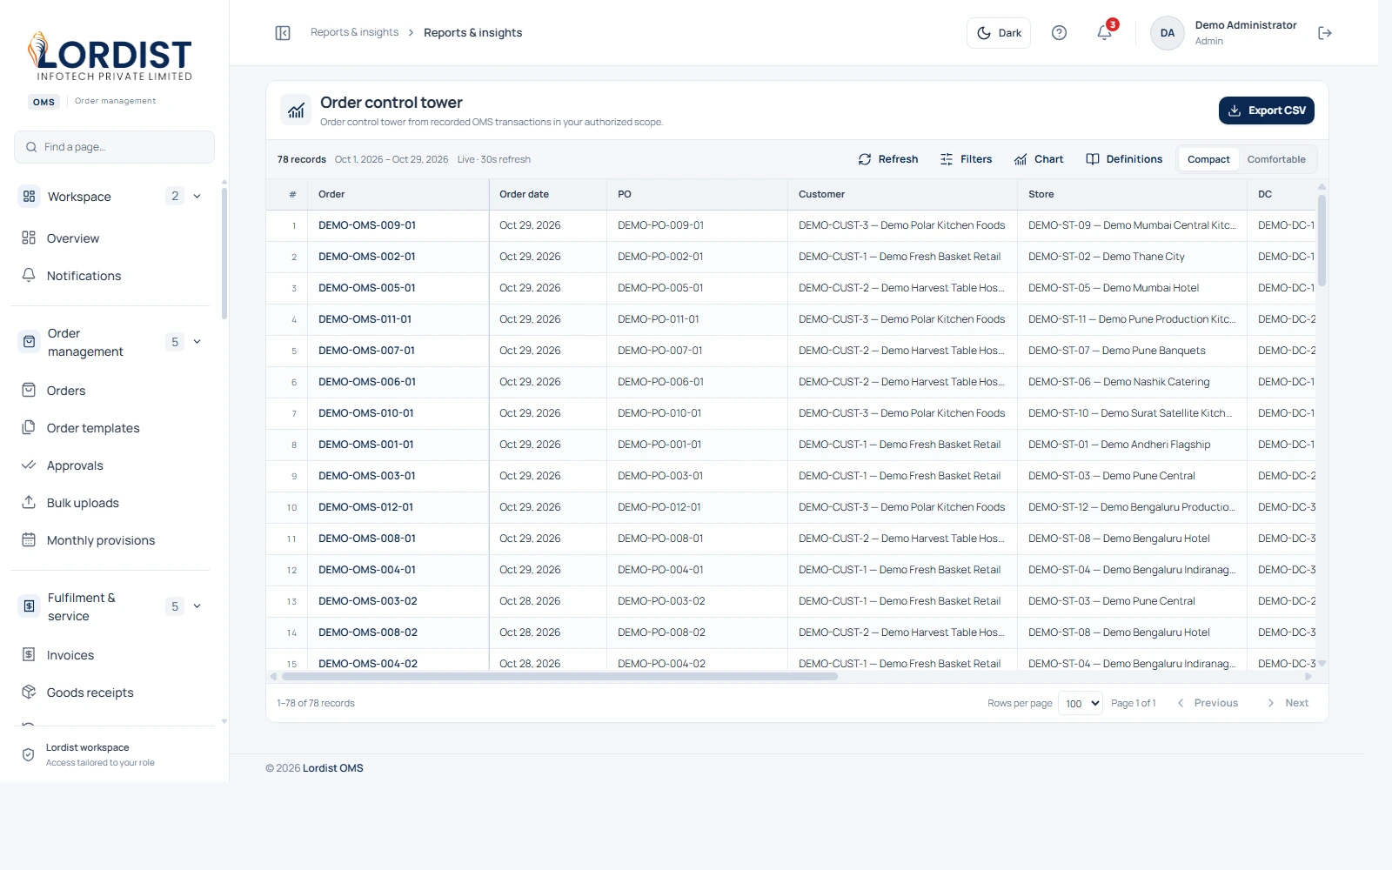The image size is (1392, 870).
Task: Click the Fulfilment & service section icon
Action: click(30, 606)
